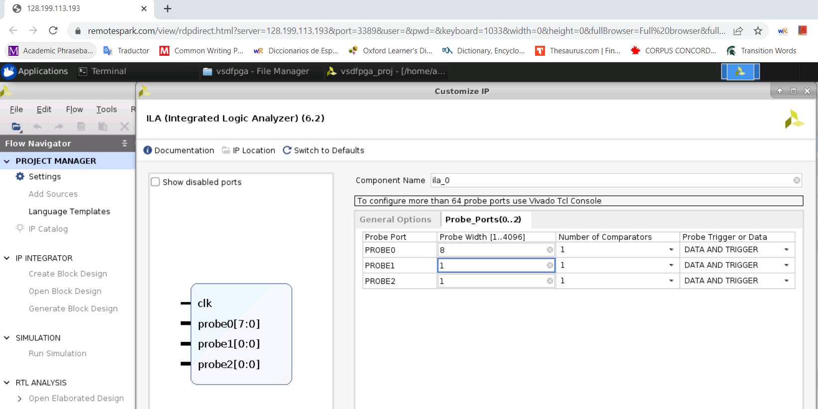Viewport: 818px width, 409px height.
Task: Reload the browser page
Action: [x=53, y=31]
